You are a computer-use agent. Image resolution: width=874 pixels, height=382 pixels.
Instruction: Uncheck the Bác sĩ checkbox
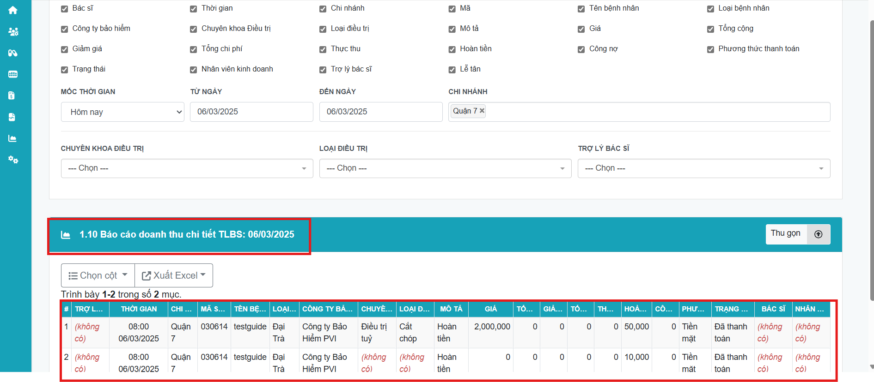click(x=65, y=9)
